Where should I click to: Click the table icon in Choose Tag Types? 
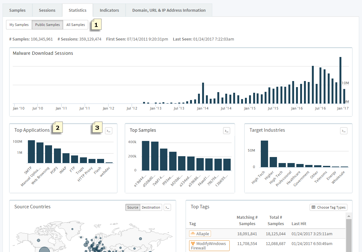(x=313, y=207)
